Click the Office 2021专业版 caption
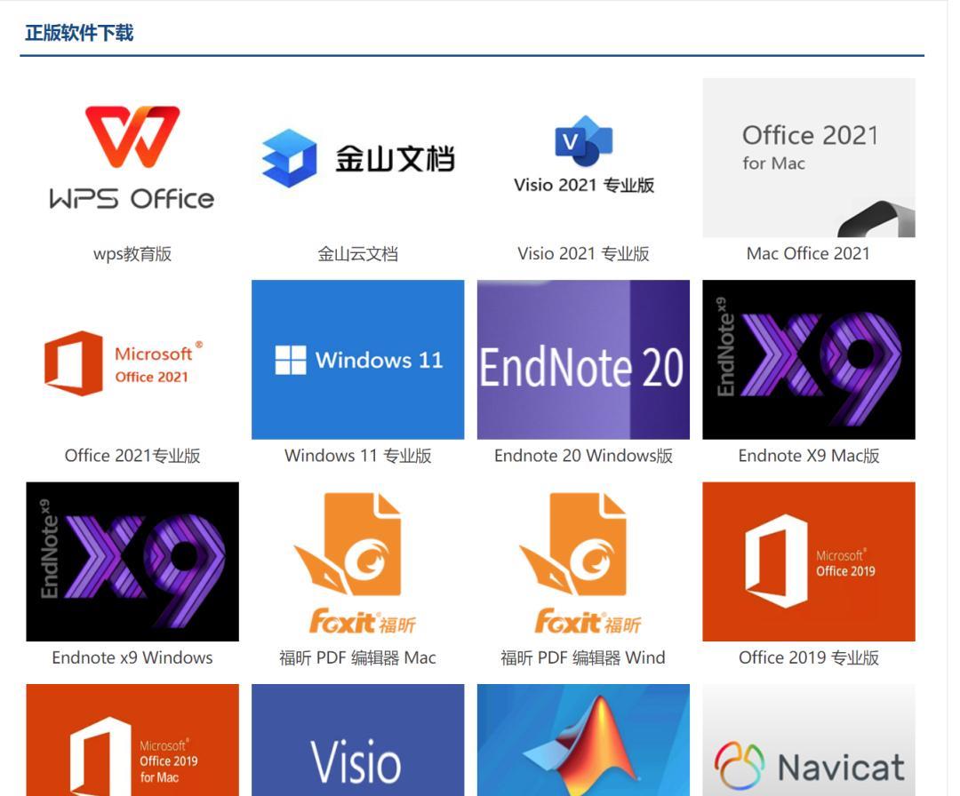Viewport: 960px width, 796px height. tap(132, 456)
